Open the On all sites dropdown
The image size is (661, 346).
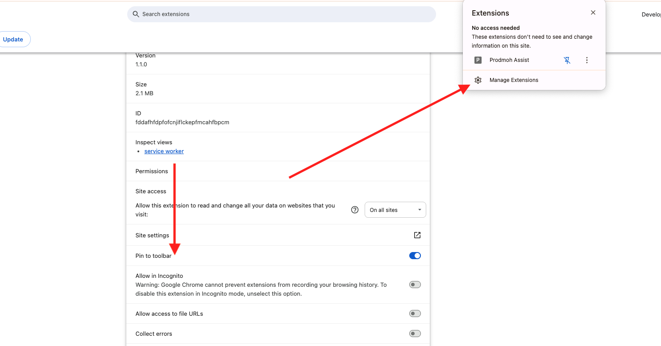pos(395,209)
